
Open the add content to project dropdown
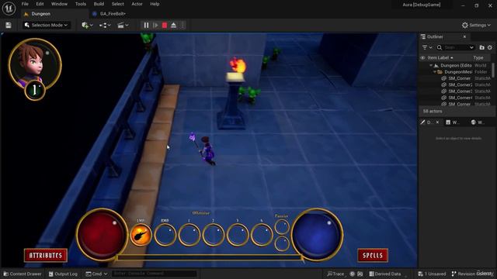coord(87,25)
